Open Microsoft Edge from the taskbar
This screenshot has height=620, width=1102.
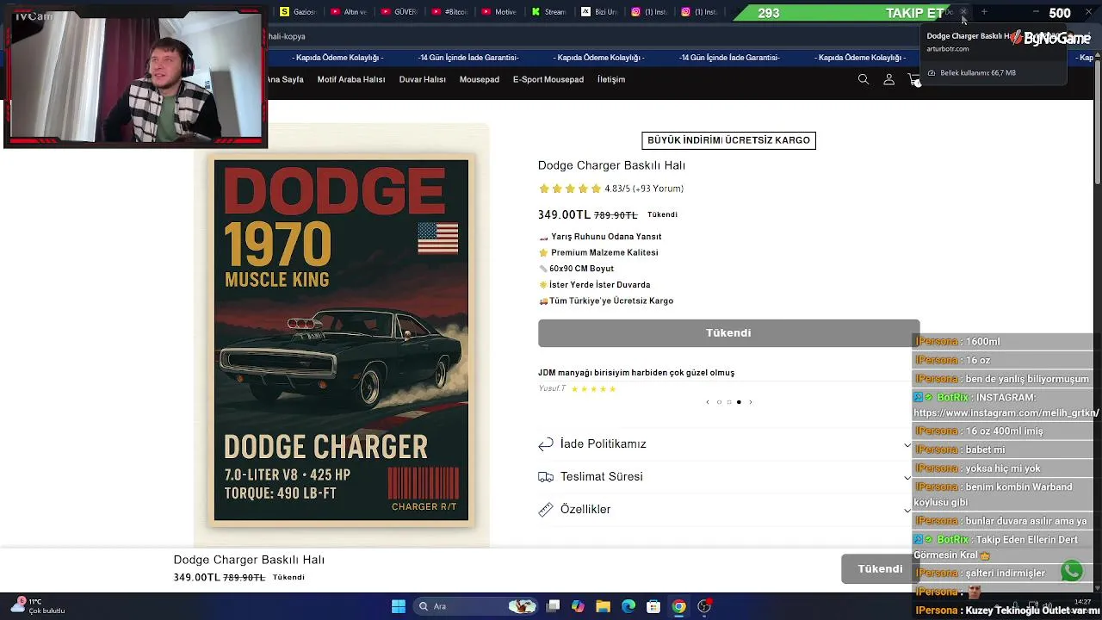pos(628,606)
